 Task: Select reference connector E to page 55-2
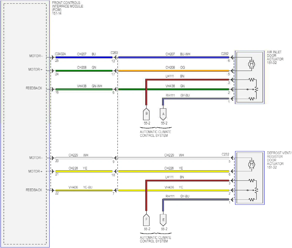click(x=163, y=220)
